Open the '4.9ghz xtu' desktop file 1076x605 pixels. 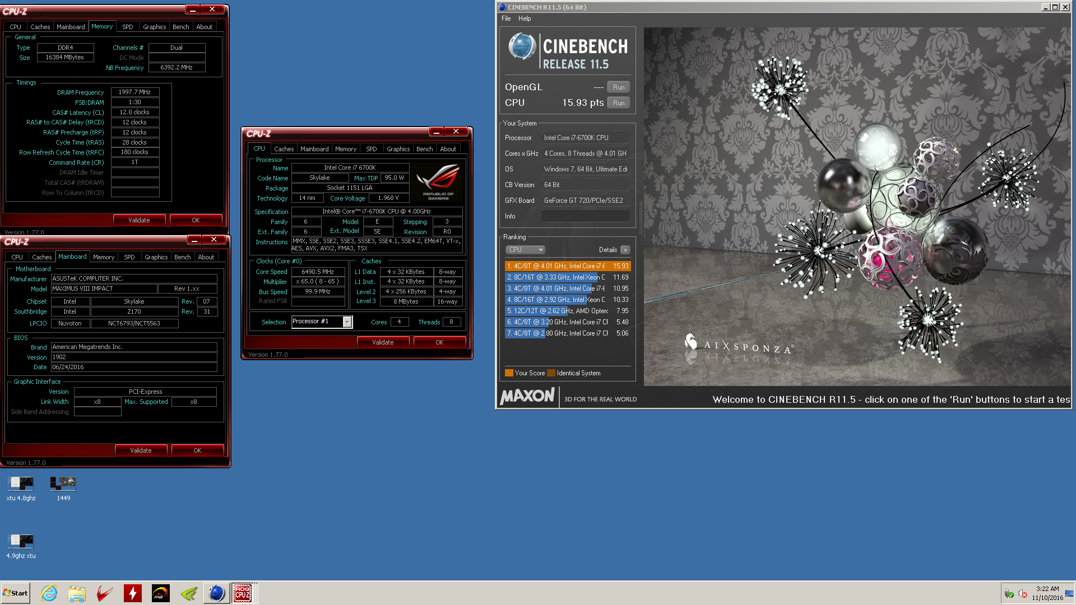tap(21, 546)
